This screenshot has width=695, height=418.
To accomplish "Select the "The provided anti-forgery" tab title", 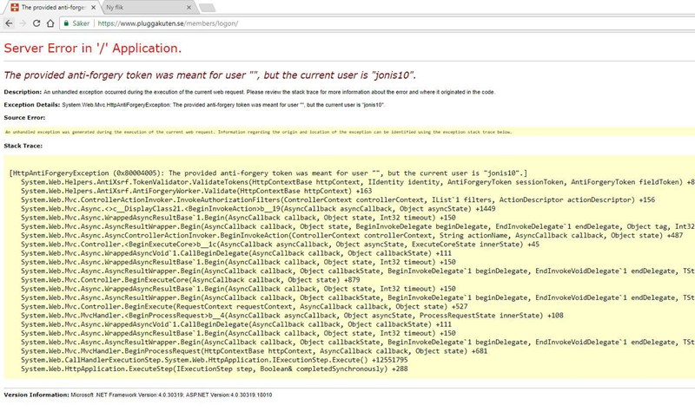I will 46,7.
